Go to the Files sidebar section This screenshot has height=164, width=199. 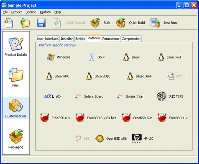[x=16, y=77]
